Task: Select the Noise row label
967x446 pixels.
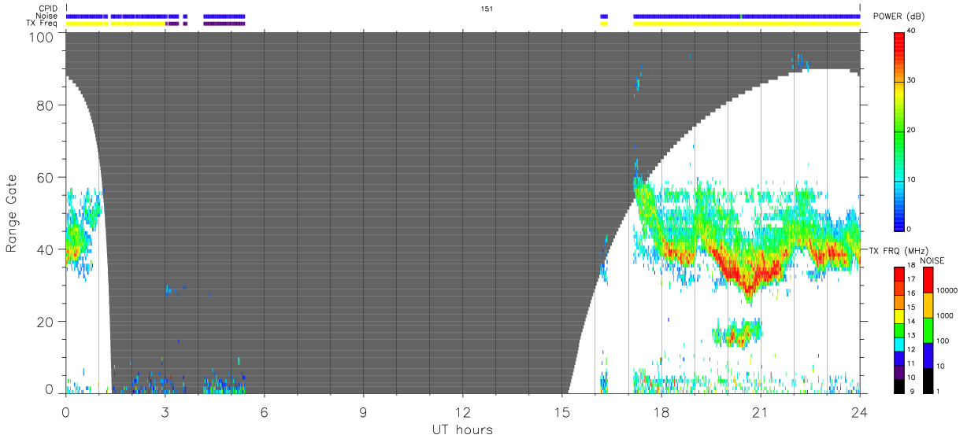Action: 46,16
